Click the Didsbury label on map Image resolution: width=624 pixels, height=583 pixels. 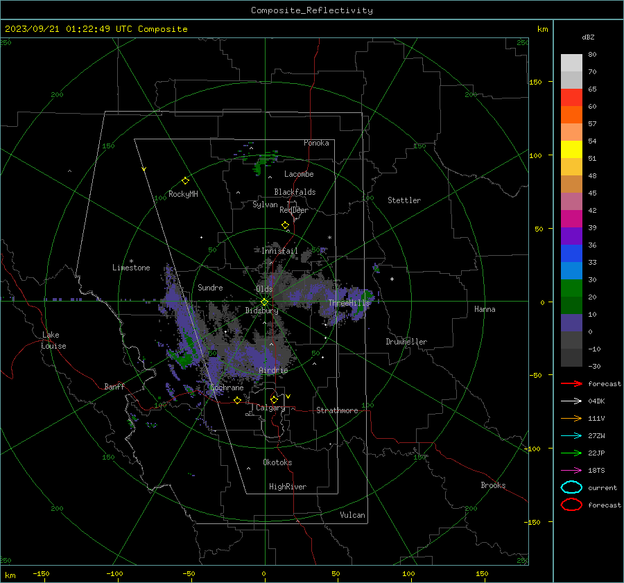[261, 311]
